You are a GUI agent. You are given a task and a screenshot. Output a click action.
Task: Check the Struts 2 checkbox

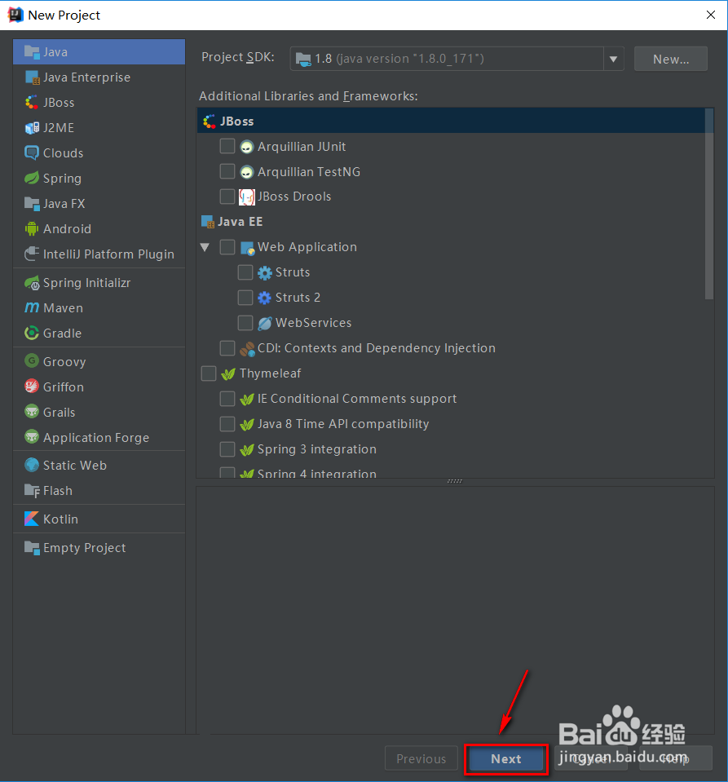[x=245, y=298]
